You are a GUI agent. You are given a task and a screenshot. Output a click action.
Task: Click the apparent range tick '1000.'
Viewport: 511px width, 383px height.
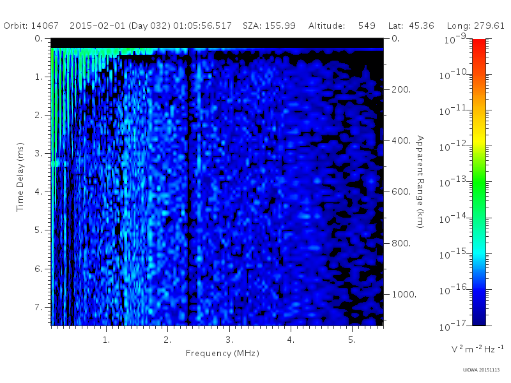click(x=404, y=294)
